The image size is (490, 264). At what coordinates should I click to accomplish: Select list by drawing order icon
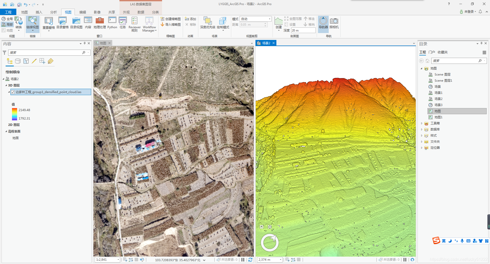click(10, 61)
